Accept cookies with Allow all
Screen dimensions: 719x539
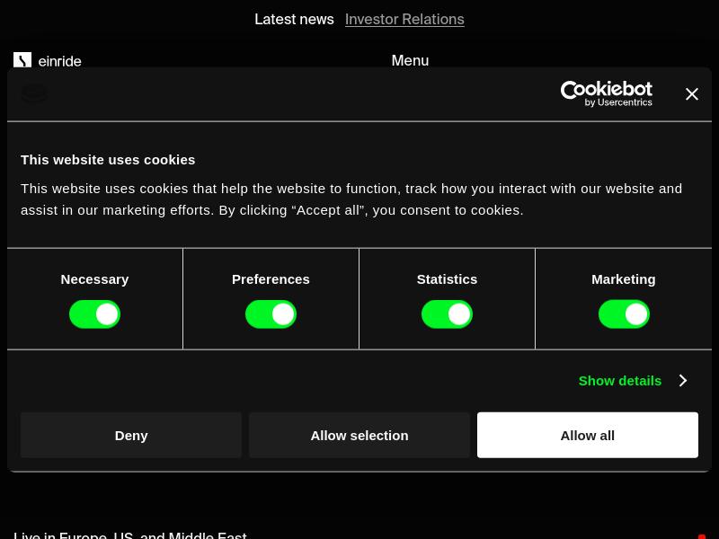point(588,435)
